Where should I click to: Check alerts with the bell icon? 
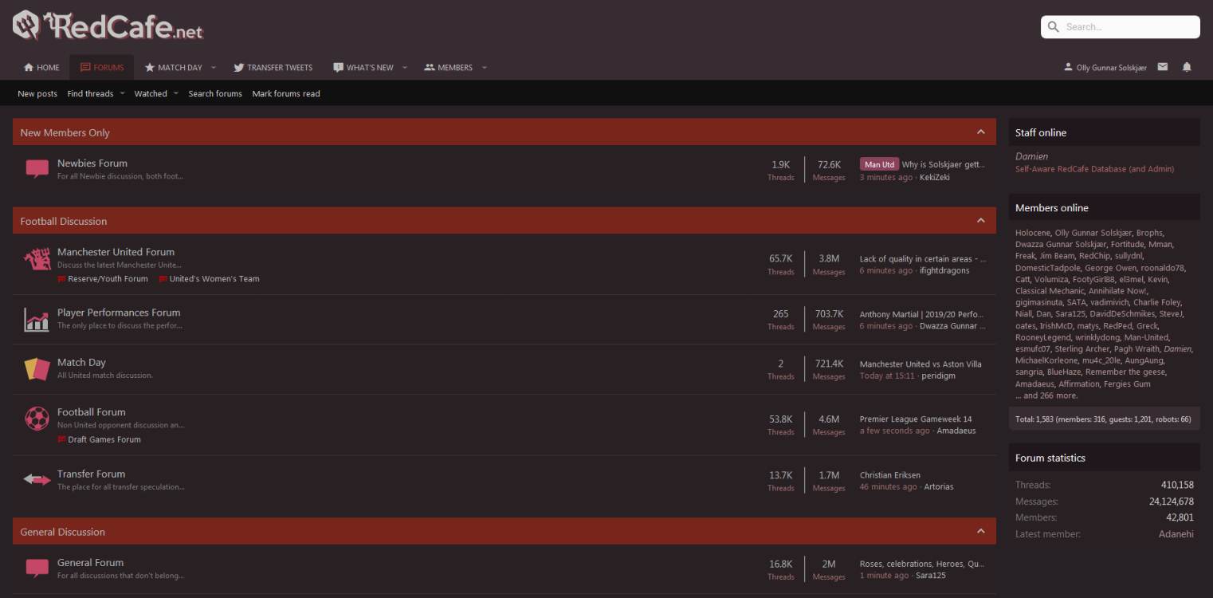point(1187,67)
